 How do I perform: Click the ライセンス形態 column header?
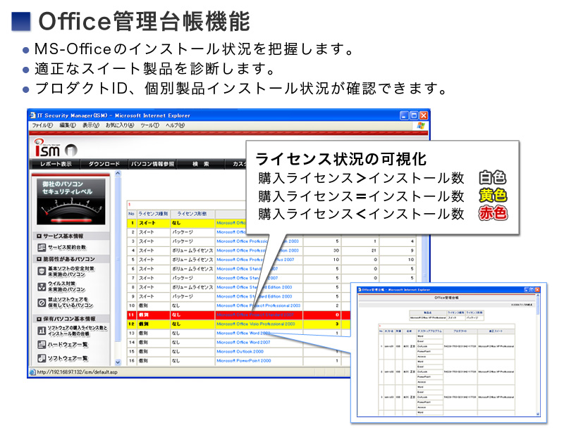(x=192, y=214)
